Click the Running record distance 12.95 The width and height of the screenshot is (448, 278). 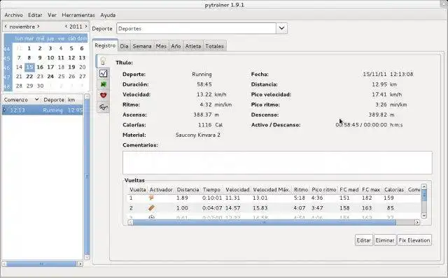click(75, 110)
